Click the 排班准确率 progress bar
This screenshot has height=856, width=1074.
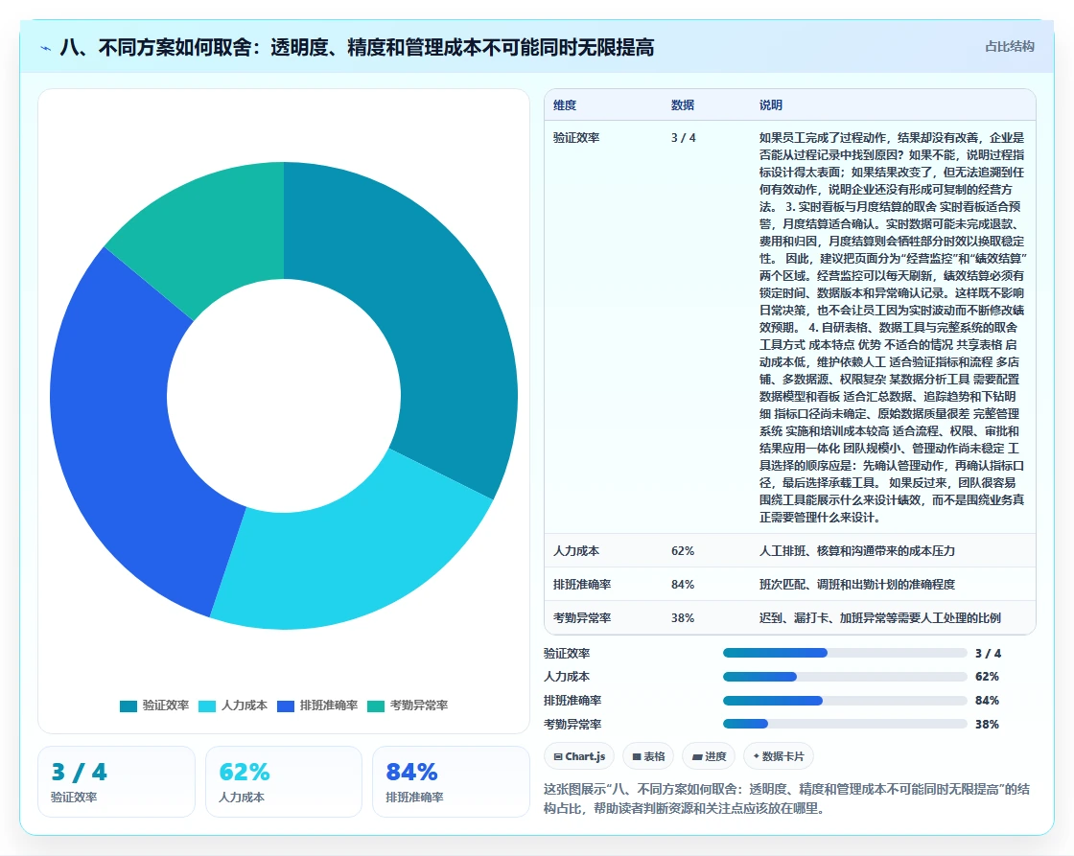(845, 701)
